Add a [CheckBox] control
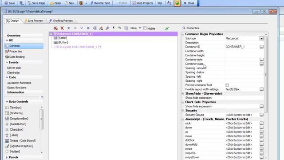Viewport: 284px width, 160px height. tap(16, 130)
